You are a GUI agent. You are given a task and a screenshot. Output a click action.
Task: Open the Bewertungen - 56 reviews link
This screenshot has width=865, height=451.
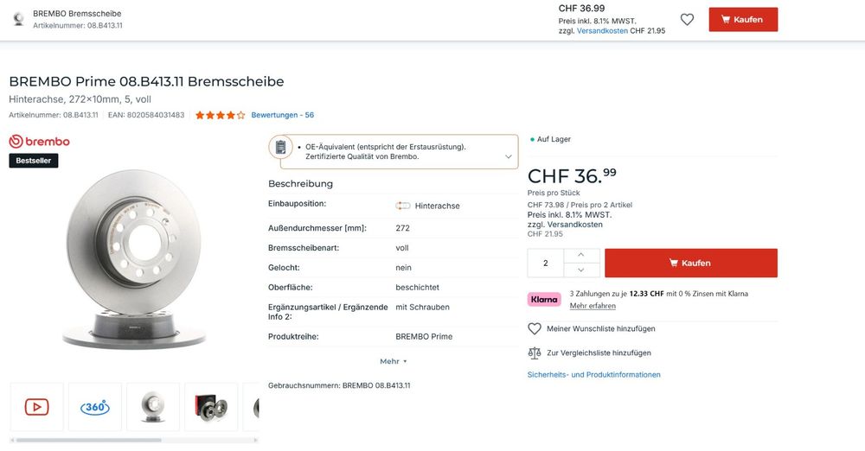[x=283, y=115]
